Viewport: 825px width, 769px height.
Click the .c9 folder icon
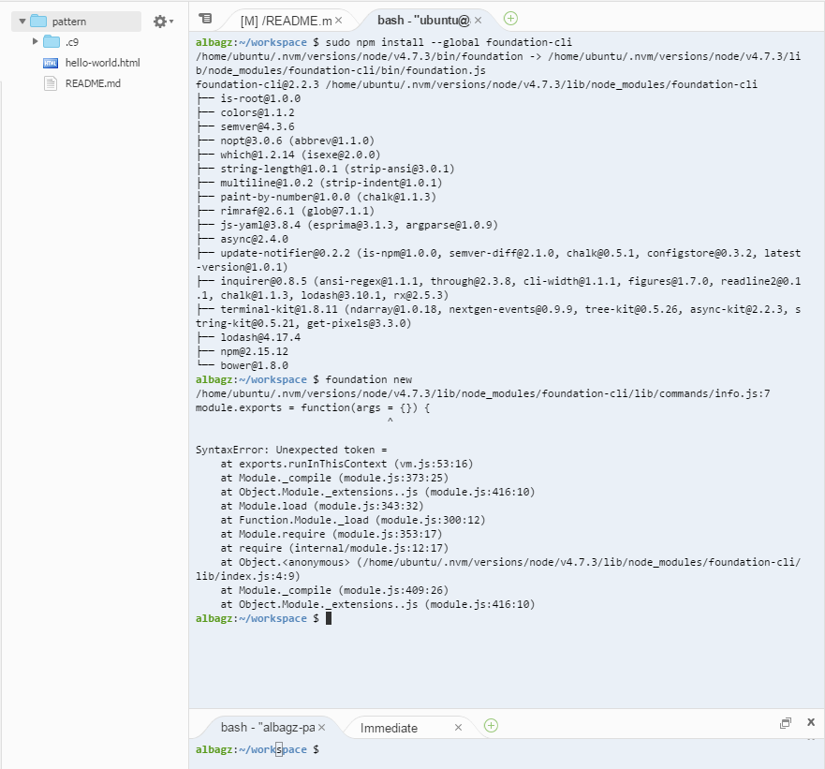tap(52, 41)
